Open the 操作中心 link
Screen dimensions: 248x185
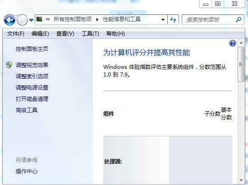[27, 171]
